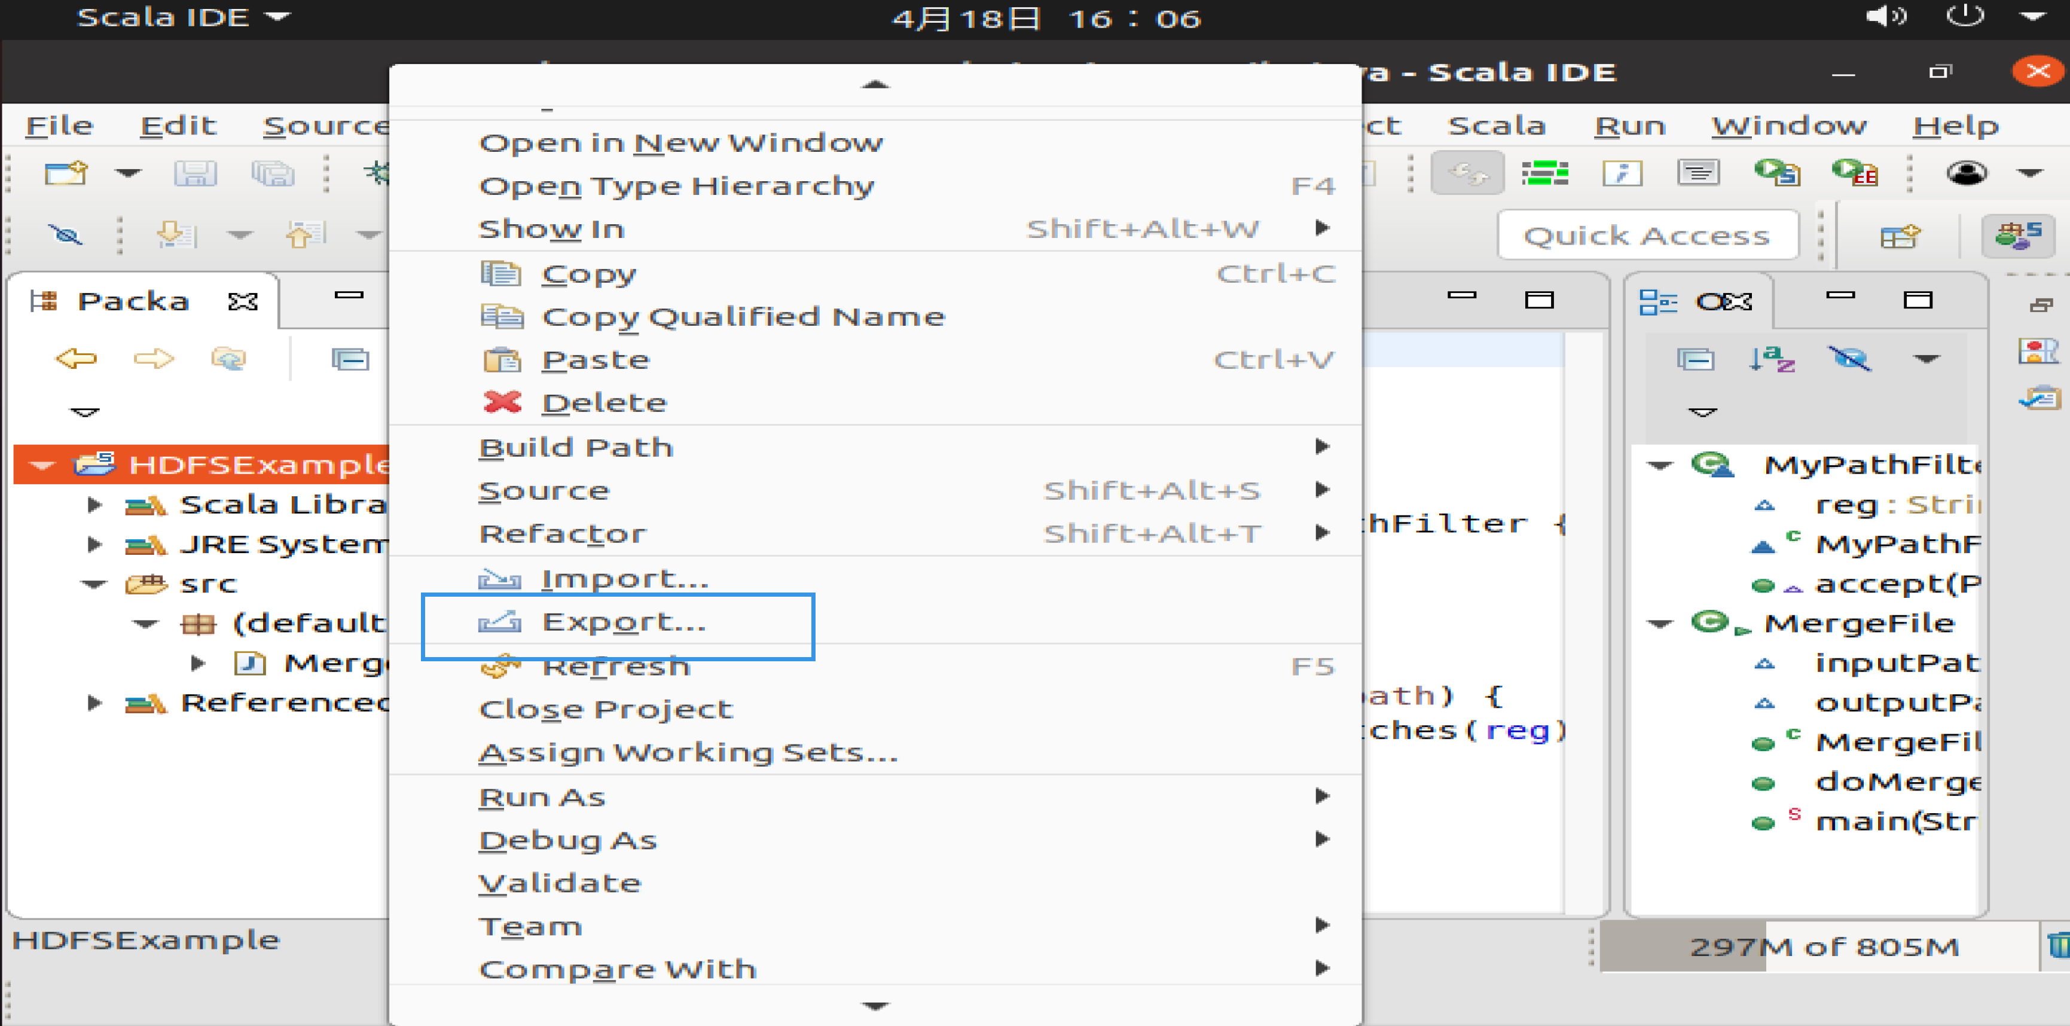The height and width of the screenshot is (1026, 2070).
Task: Click the Debug bug toolbar icon
Action: tap(376, 173)
